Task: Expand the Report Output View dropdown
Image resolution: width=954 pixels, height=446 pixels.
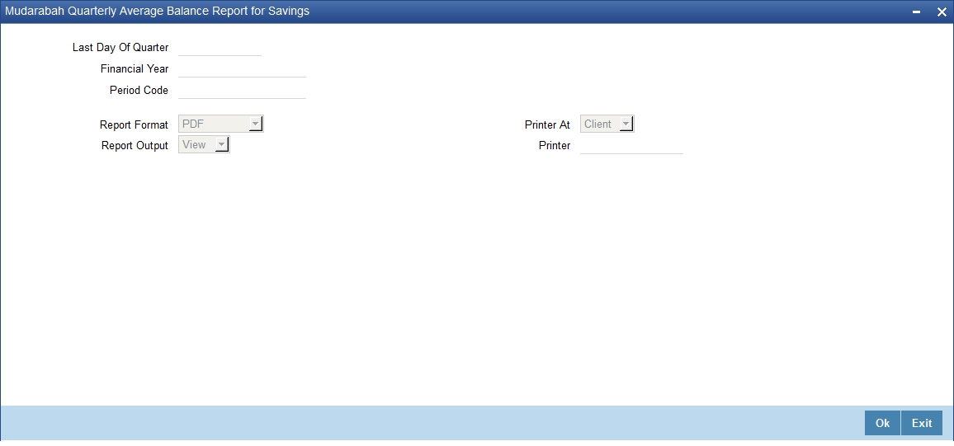Action: pyautogui.click(x=204, y=144)
